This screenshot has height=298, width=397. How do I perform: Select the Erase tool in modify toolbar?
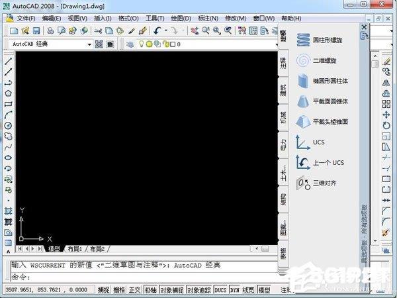tap(386, 61)
